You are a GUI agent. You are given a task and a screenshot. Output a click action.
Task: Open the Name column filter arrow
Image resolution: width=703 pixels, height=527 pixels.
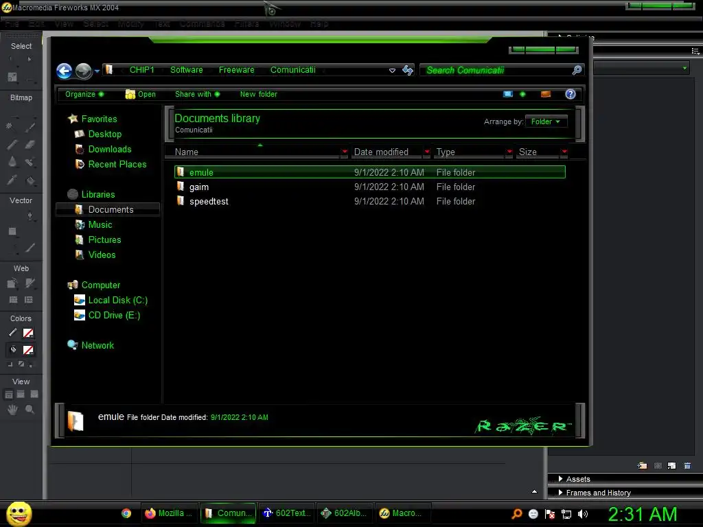pyautogui.click(x=345, y=152)
